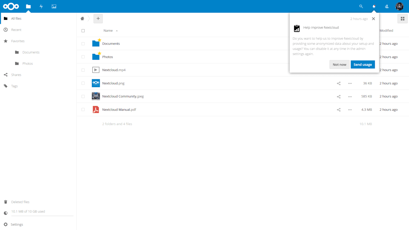Open the Contacts menu icon

coord(387,6)
